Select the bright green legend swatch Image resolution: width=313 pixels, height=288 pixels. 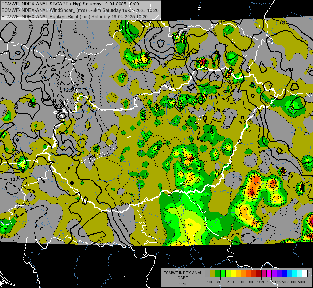click(x=223, y=274)
